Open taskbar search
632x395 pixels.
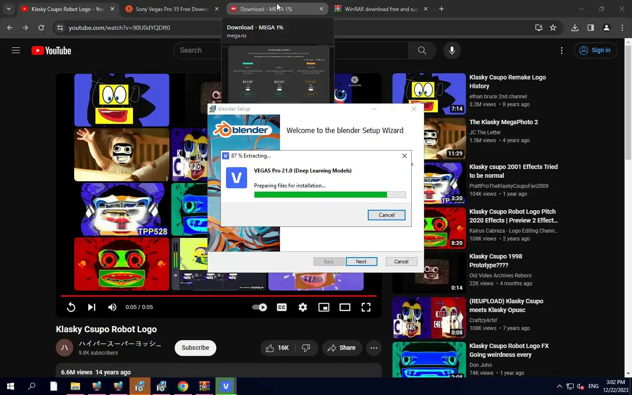pyautogui.click(x=32, y=386)
